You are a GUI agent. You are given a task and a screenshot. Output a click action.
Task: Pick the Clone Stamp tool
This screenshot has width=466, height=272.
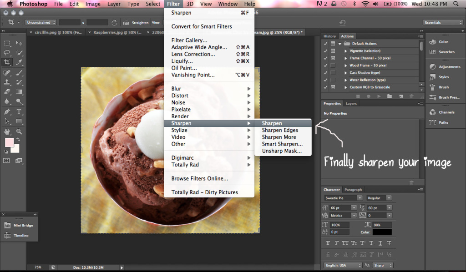point(7,82)
